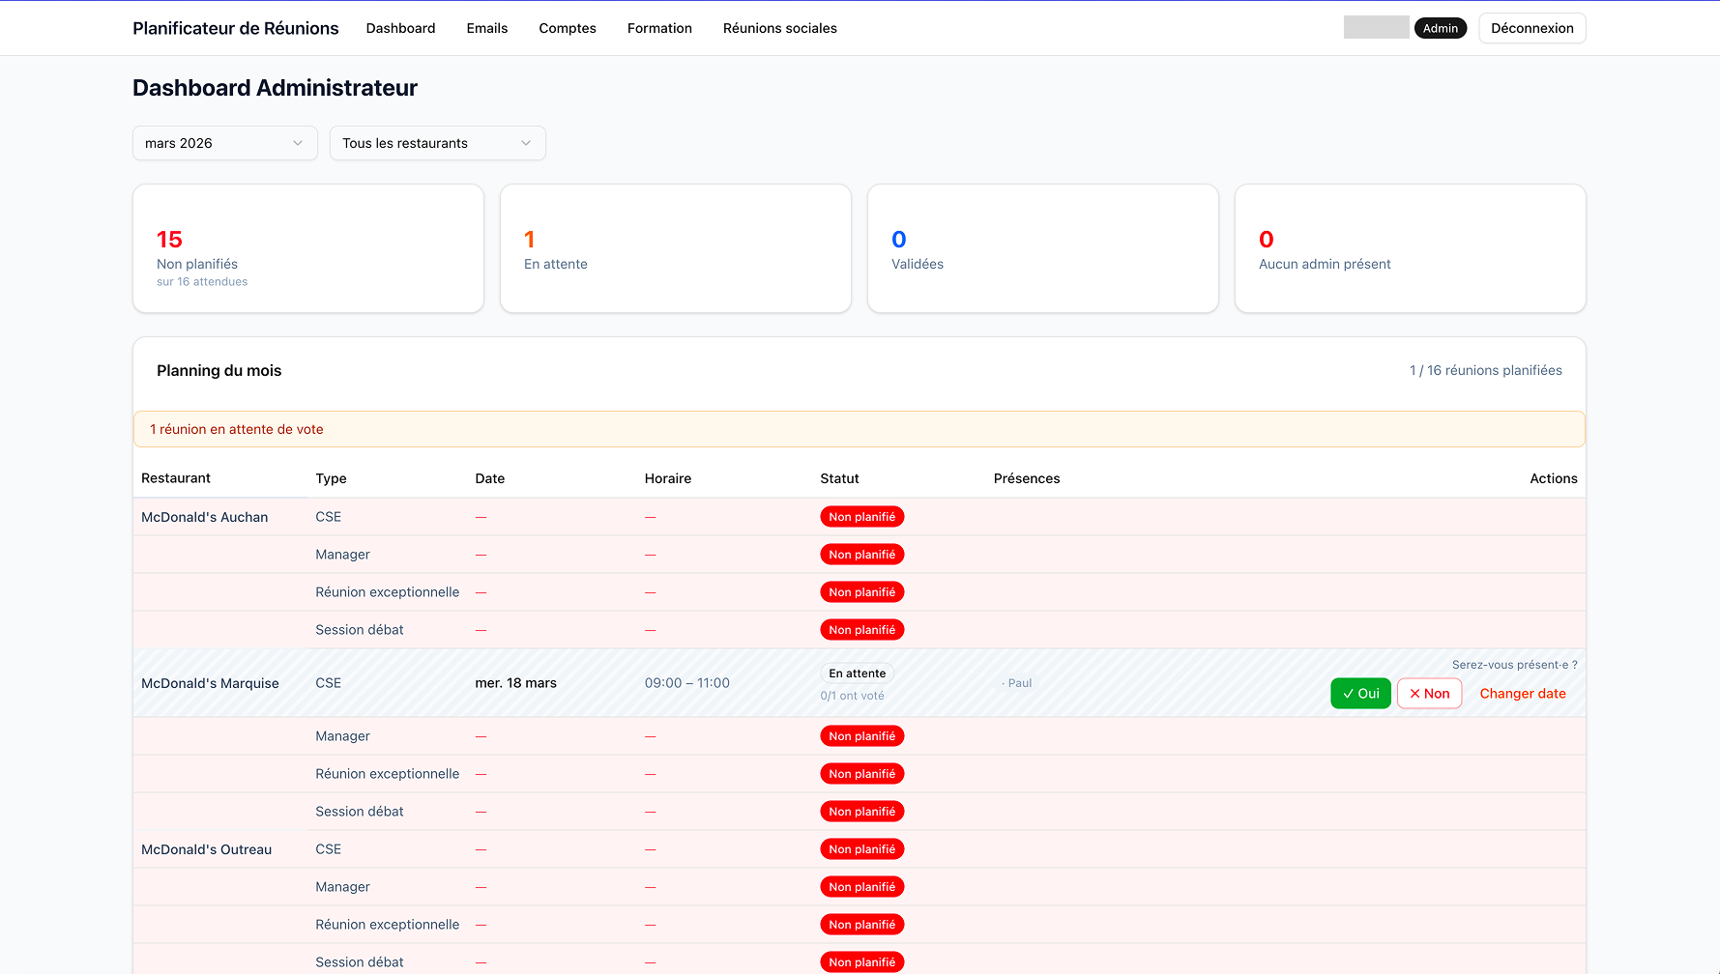Open the mars 2026 month dropdown

pyautogui.click(x=224, y=143)
